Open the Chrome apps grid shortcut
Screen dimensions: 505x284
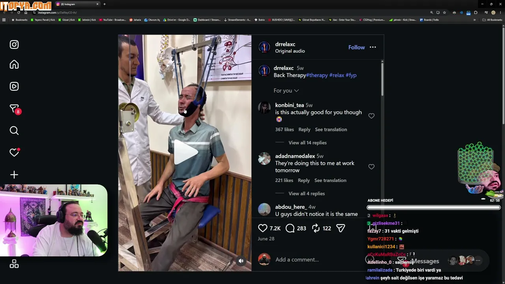pyautogui.click(x=4, y=20)
